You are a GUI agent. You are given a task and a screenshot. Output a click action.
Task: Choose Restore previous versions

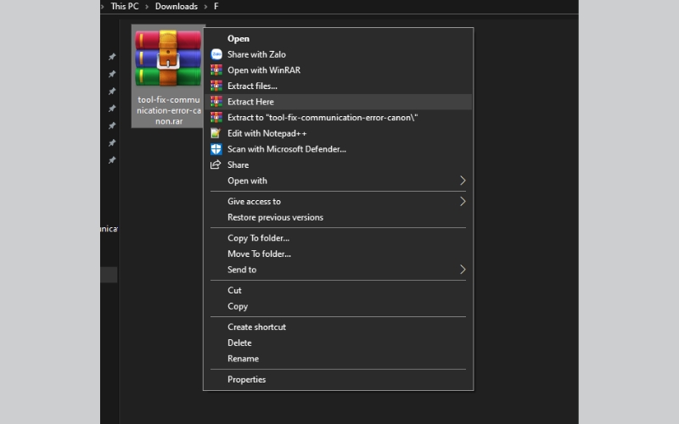point(338,217)
